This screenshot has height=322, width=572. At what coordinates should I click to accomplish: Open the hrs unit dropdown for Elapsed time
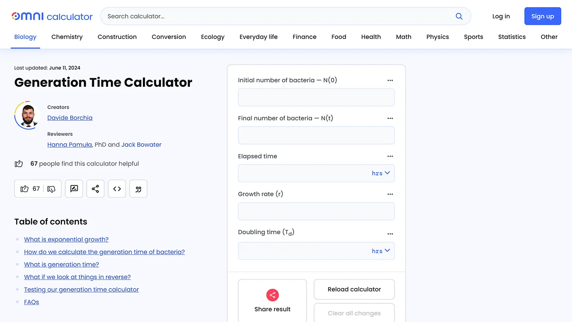pyautogui.click(x=380, y=173)
